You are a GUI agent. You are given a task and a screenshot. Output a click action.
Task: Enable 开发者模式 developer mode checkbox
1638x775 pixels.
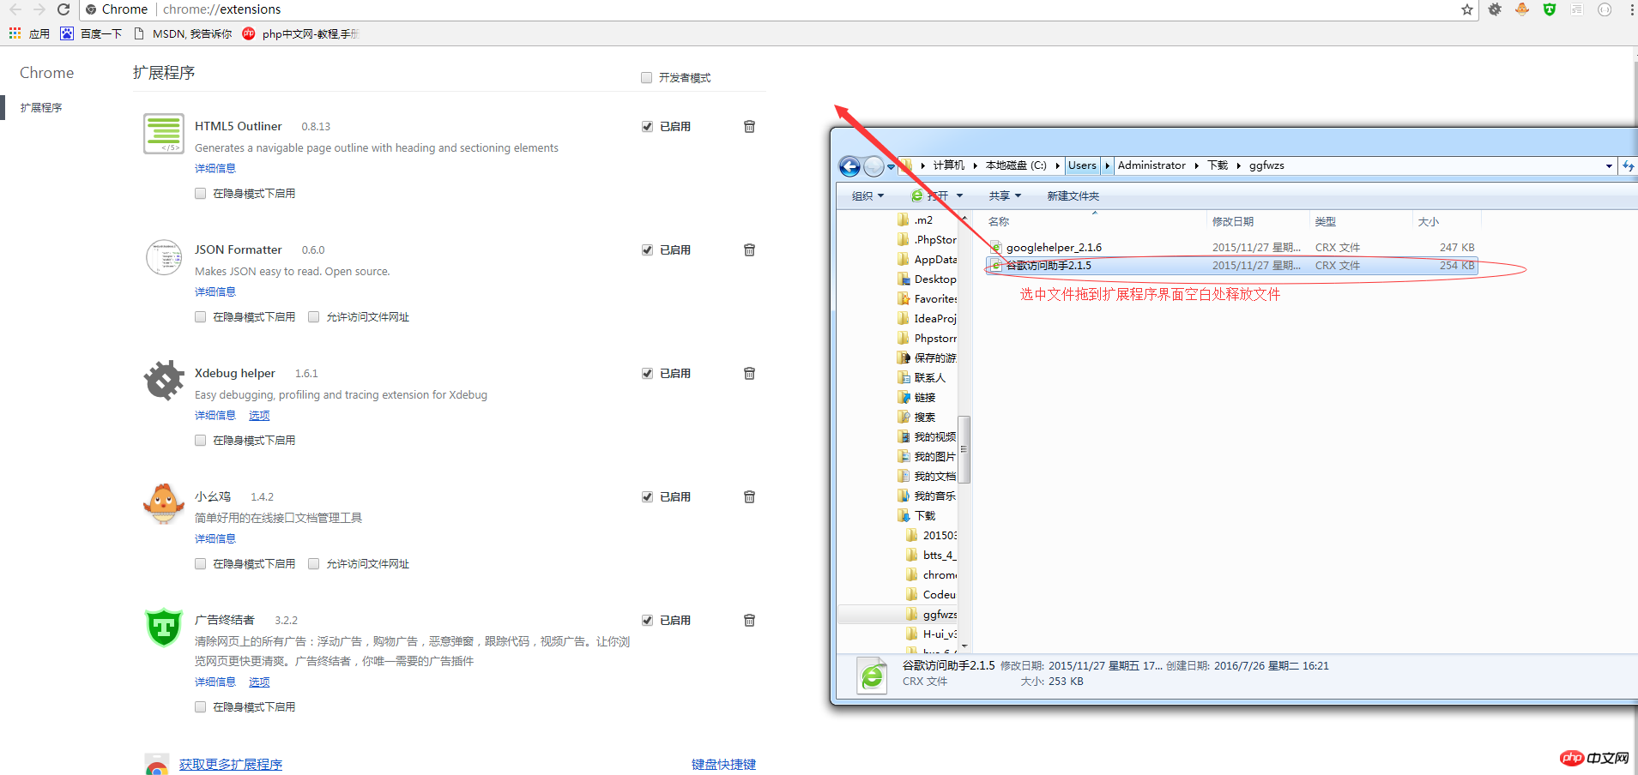click(647, 78)
